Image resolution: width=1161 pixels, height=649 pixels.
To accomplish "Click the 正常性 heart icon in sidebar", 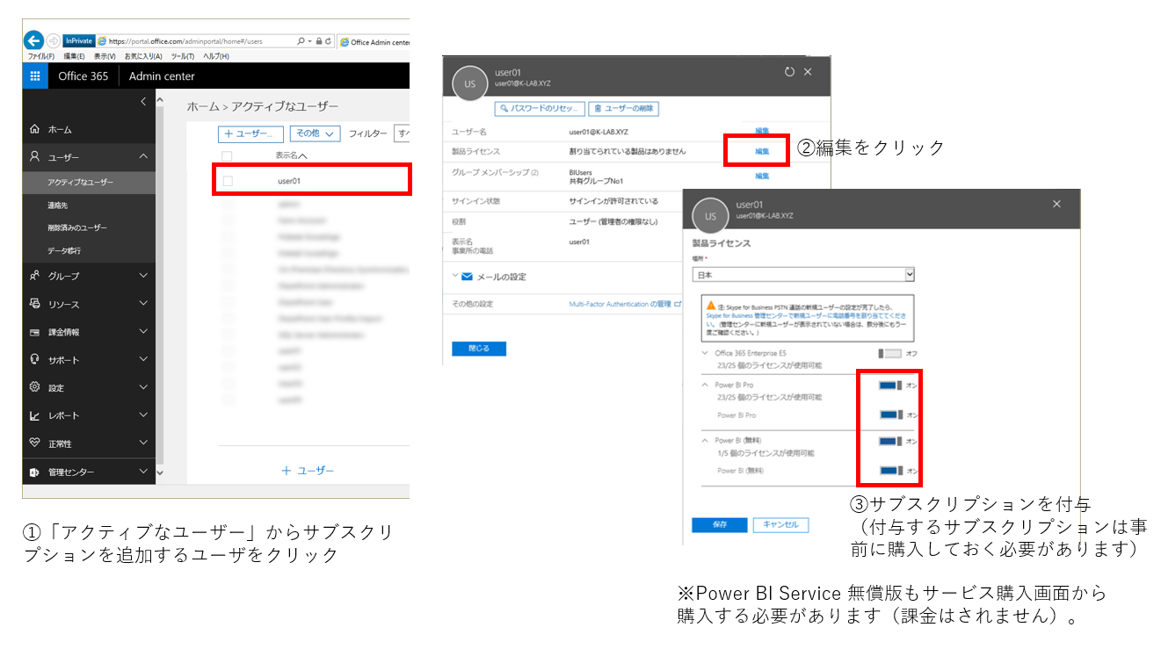I will 34,443.
